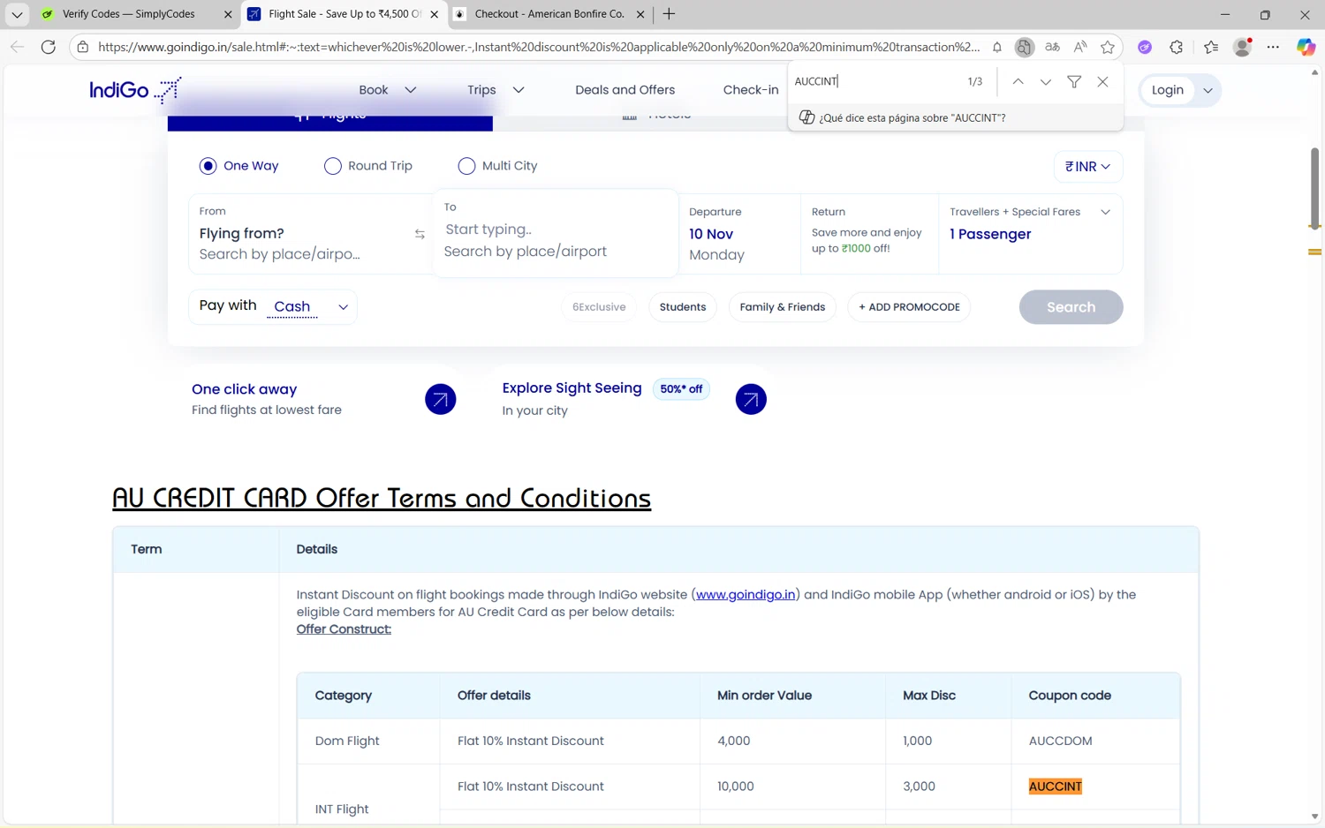This screenshot has width=1325, height=828.
Task: Switch to Checkout - American Bonfire Co. tab
Action: pyautogui.click(x=549, y=14)
